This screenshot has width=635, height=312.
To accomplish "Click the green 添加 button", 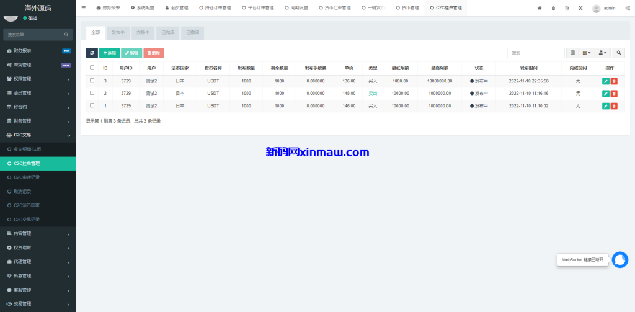I will coord(110,53).
